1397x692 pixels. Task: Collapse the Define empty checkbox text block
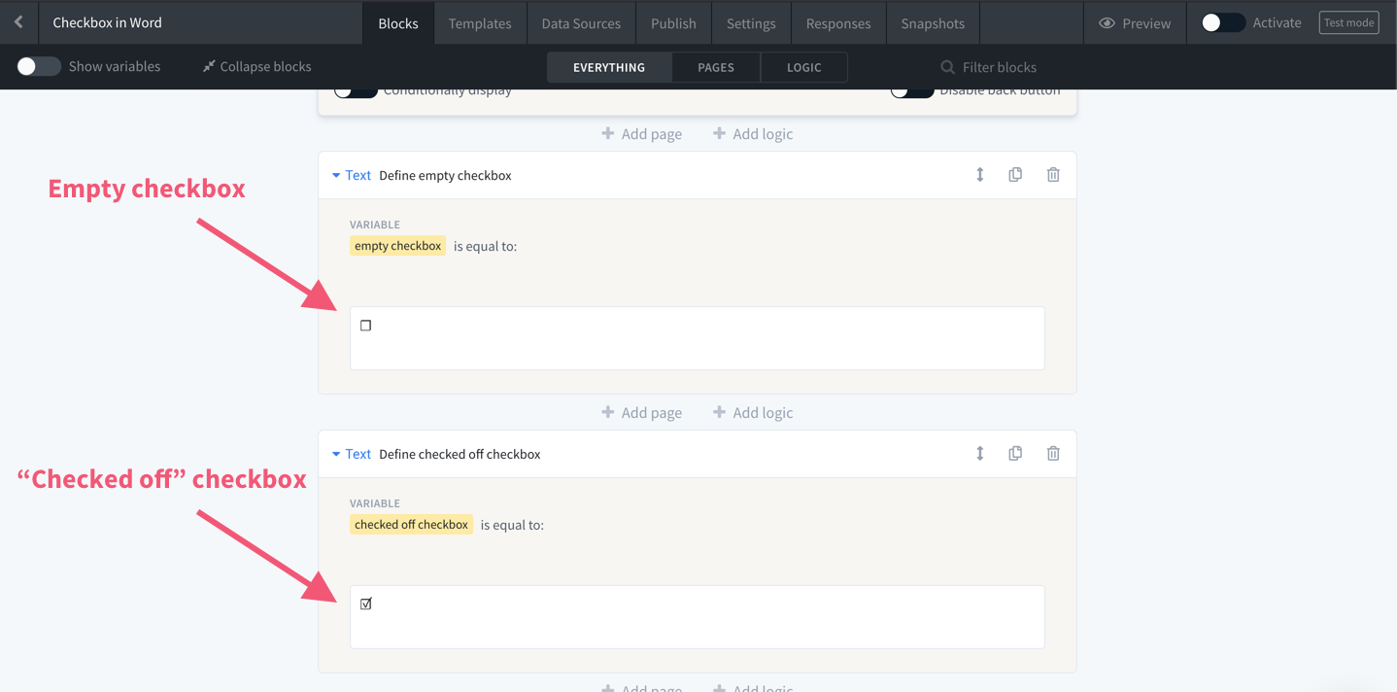pyautogui.click(x=336, y=176)
